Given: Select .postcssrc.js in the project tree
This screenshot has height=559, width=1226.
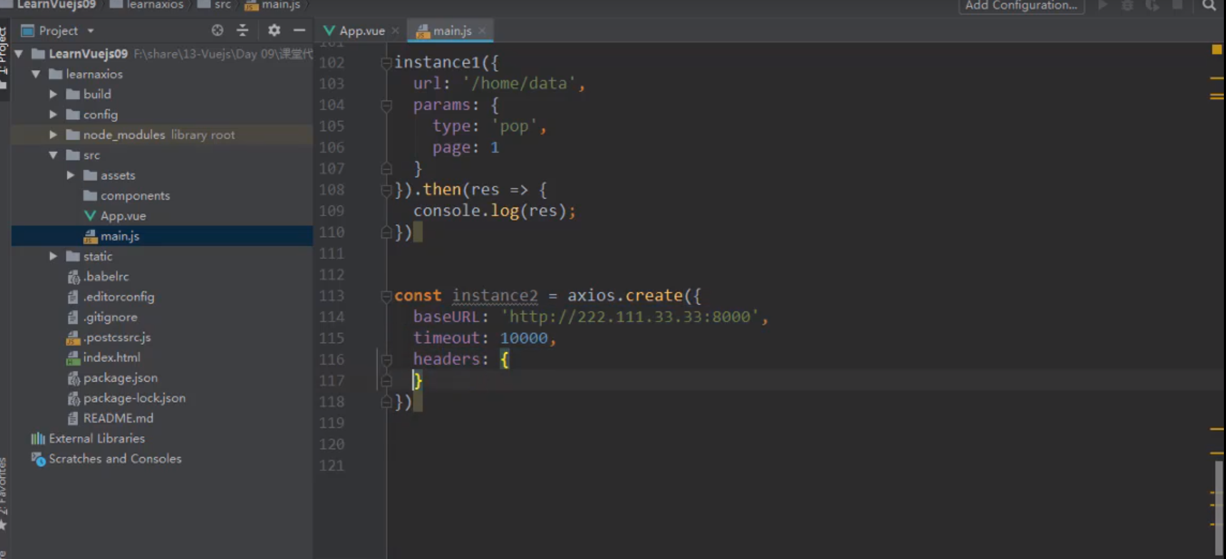Looking at the screenshot, I should pyautogui.click(x=117, y=337).
